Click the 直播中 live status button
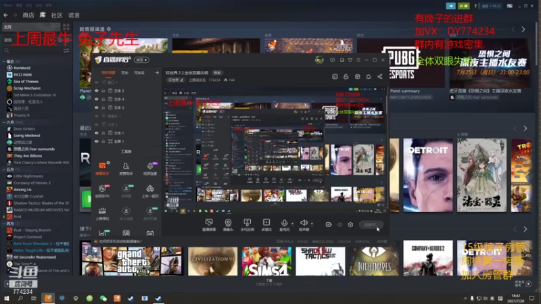 tap(371, 225)
